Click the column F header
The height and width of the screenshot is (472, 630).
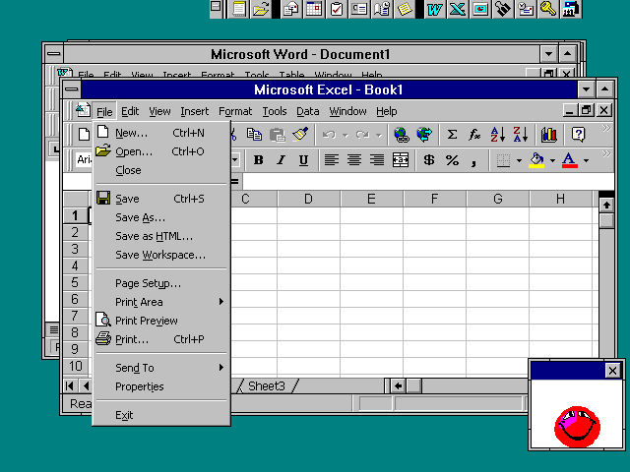click(x=434, y=200)
